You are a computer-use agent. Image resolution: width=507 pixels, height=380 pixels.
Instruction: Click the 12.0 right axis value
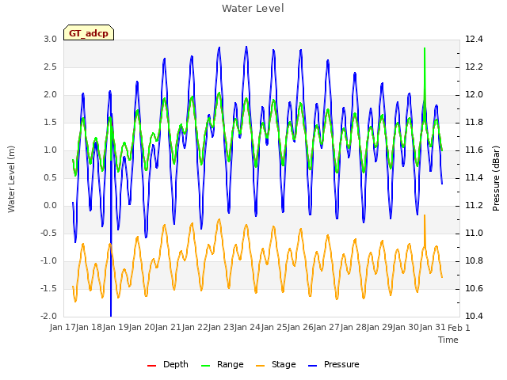(474, 95)
